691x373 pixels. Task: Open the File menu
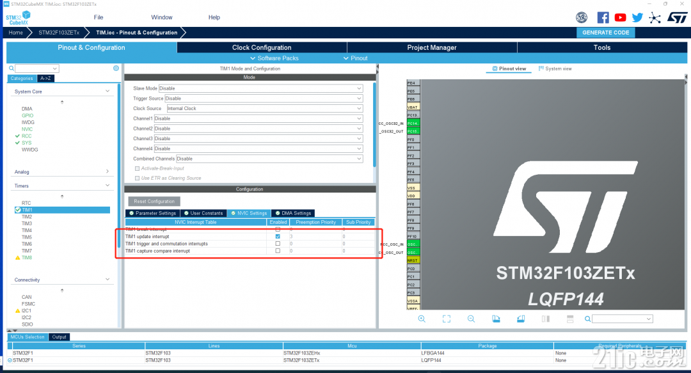[99, 17]
